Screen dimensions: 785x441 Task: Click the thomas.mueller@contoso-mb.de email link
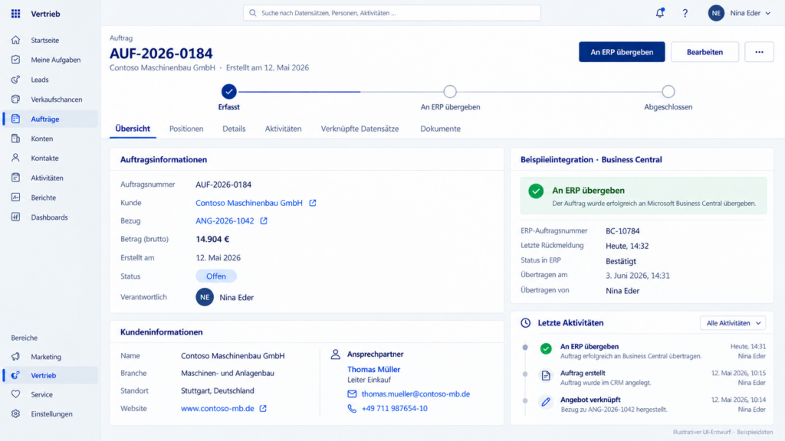(x=415, y=394)
